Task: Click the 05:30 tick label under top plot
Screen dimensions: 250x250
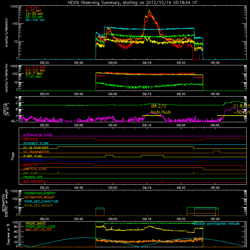Action: click(x=44, y=63)
